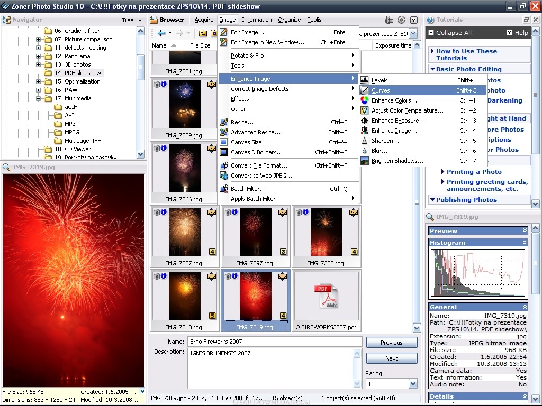542x406 pixels.
Task: Click the Edit Image pencil icon
Action: (x=224, y=32)
